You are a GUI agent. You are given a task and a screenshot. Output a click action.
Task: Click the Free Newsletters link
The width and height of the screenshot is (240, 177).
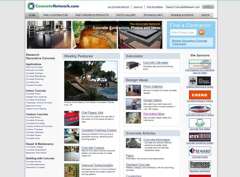pyautogui.click(x=155, y=7)
